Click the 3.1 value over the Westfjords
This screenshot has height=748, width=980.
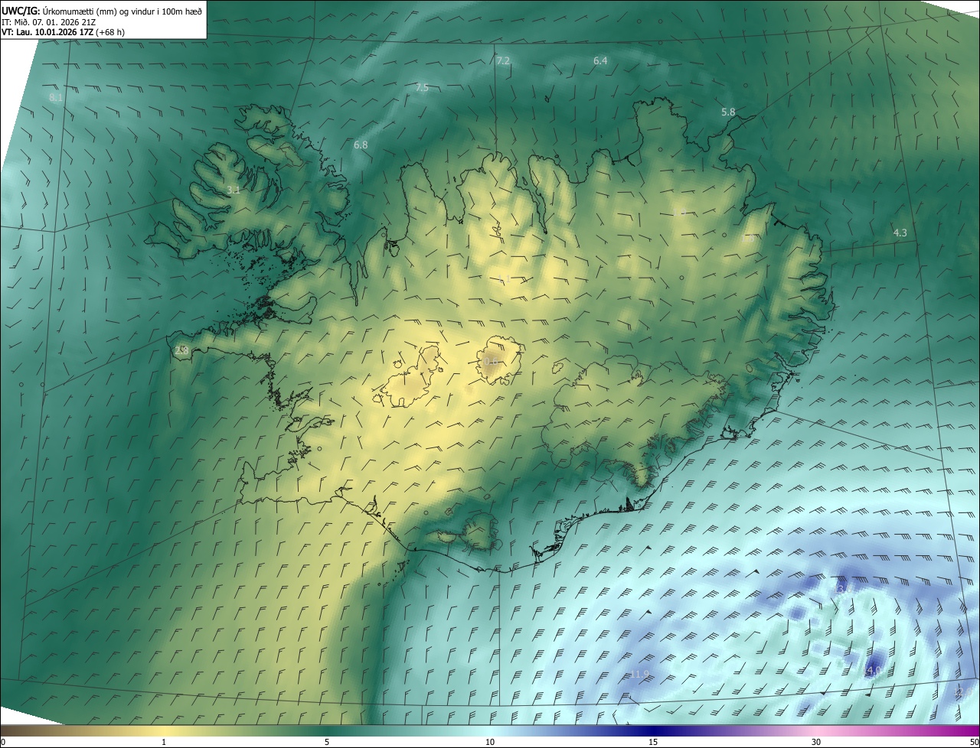(234, 190)
